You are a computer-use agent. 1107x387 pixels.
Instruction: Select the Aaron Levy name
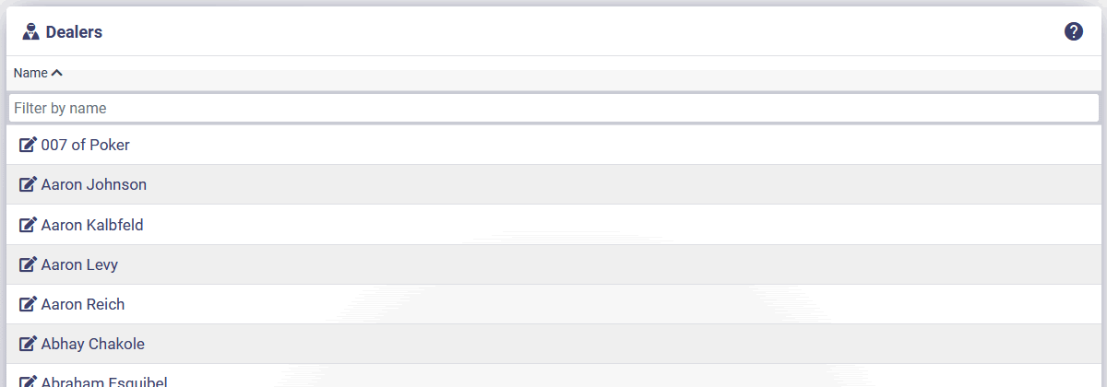point(79,264)
